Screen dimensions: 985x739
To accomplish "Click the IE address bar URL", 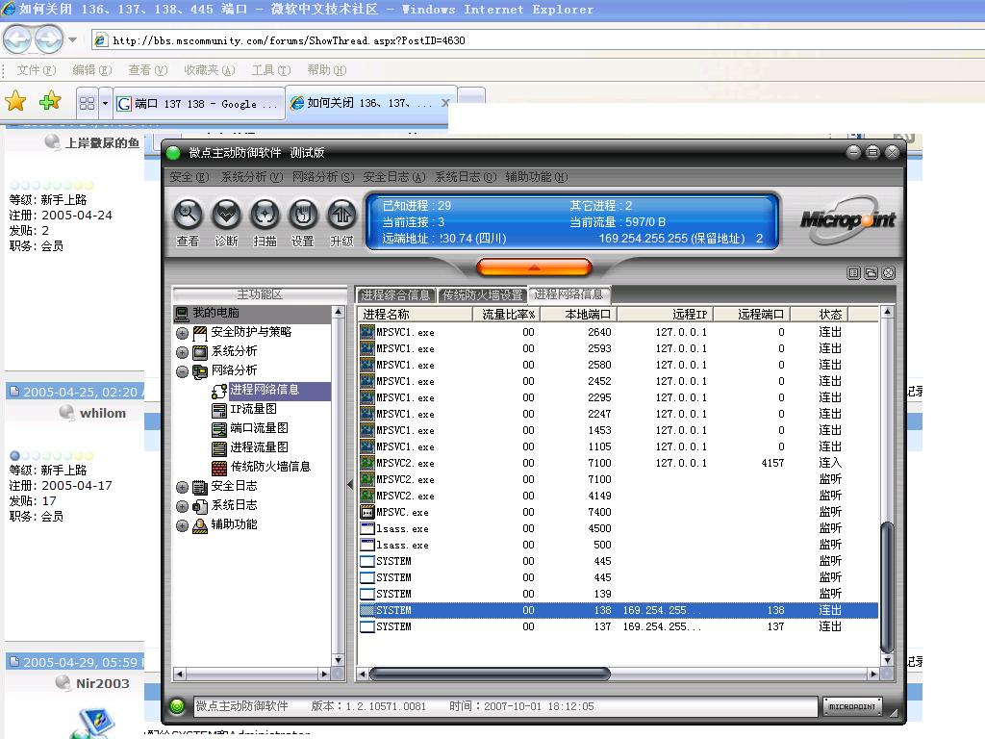I will [x=289, y=40].
